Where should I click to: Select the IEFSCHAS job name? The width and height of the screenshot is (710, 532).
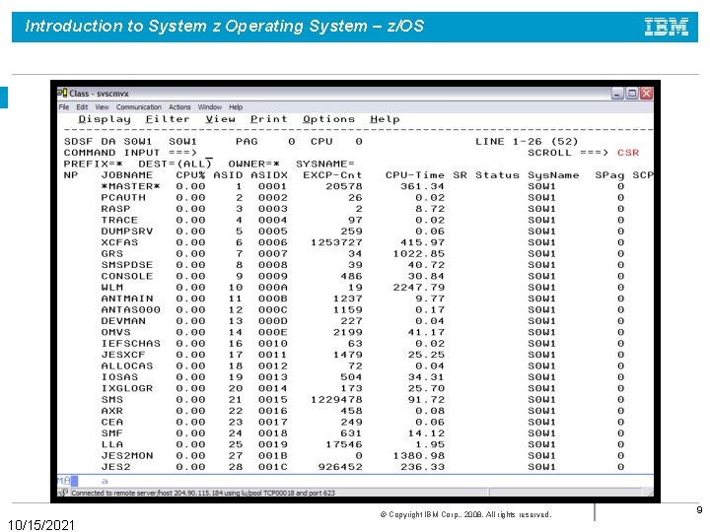pos(131,344)
